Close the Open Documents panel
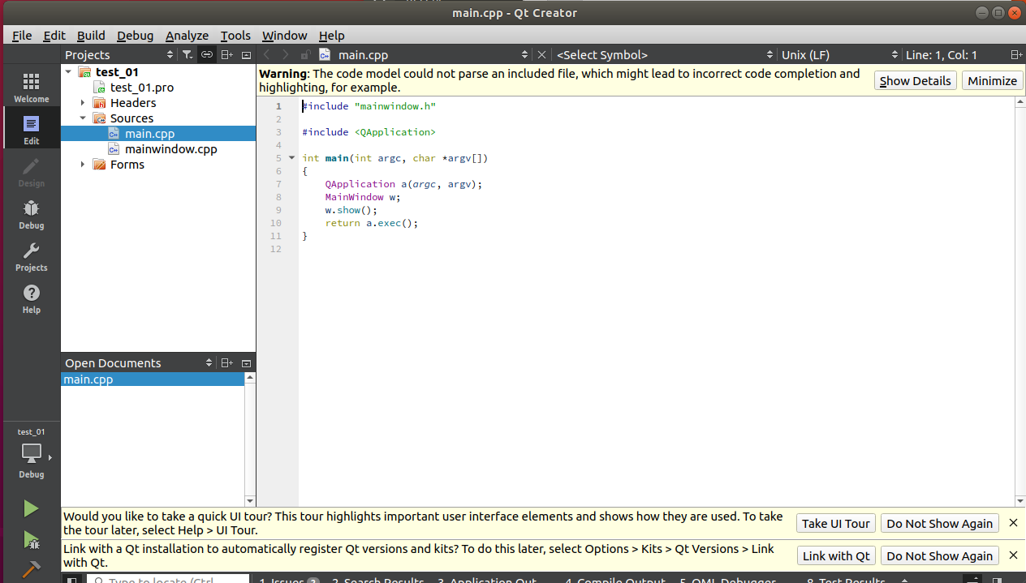Viewport: 1026px width, 583px height. tap(246, 362)
